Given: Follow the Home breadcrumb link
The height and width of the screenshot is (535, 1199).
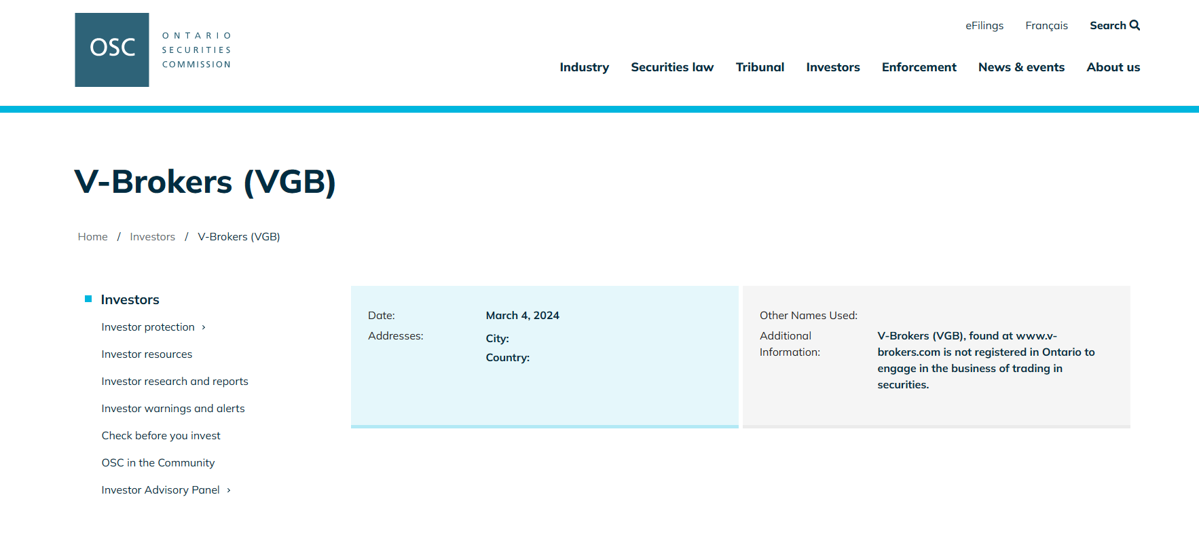Looking at the screenshot, I should [92, 236].
